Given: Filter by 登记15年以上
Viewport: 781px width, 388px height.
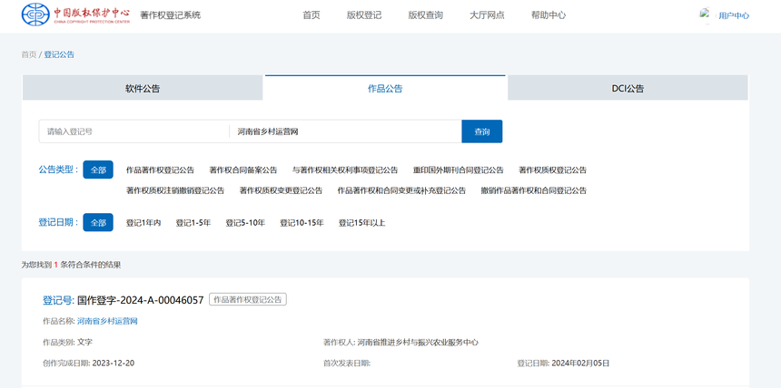Looking at the screenshot, I should [x=362, y=223].
